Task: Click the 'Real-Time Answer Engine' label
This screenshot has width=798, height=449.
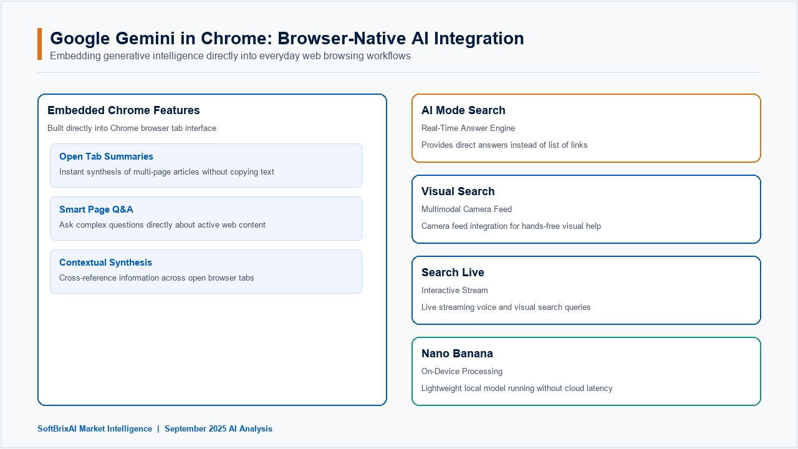Action: click(x=468, y=128)
